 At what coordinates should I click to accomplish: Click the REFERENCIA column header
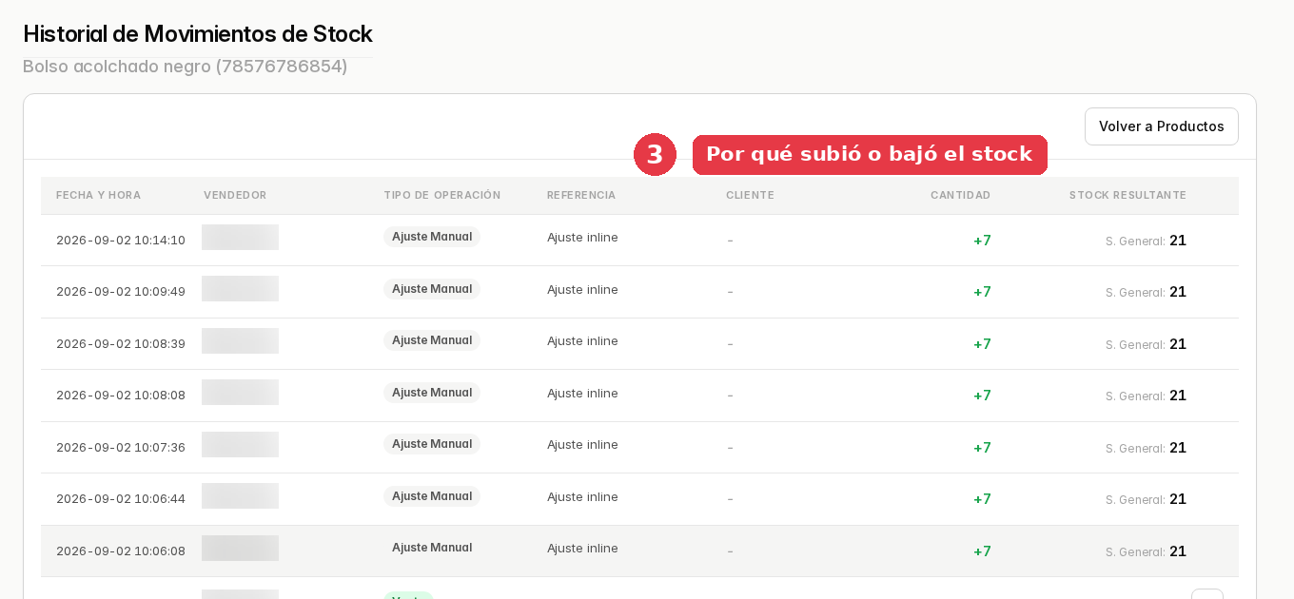pyautogui.click(x=581, y=195)
